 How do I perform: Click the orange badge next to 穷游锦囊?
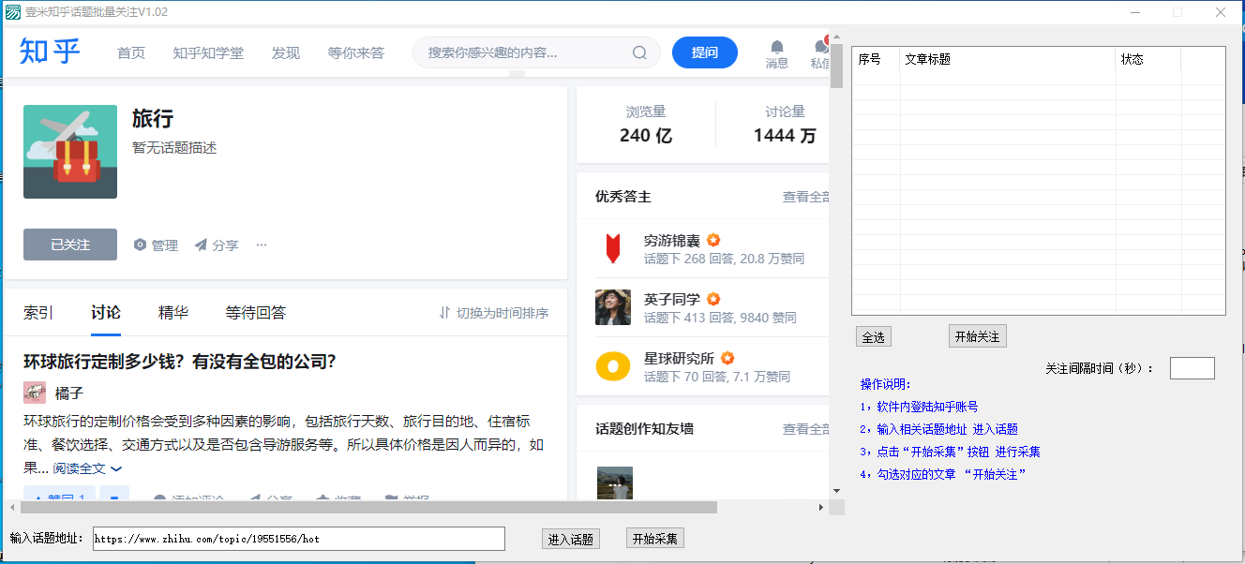coord(713,241)
